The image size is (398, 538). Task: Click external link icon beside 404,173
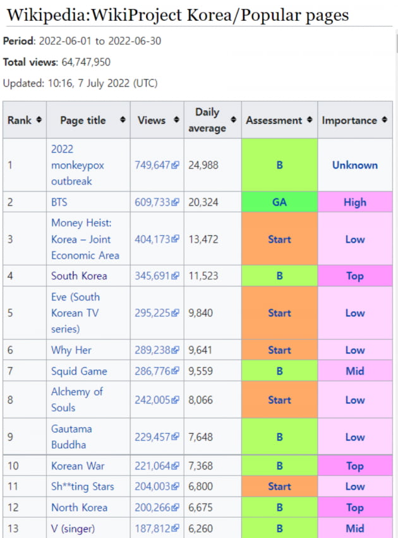175,239
